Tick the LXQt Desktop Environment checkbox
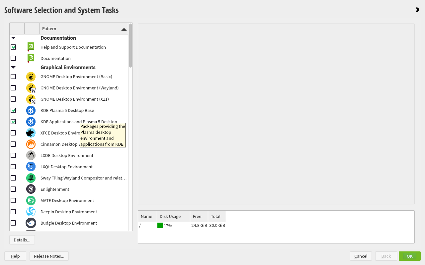425x265 pixels. [x=13, y=167]
